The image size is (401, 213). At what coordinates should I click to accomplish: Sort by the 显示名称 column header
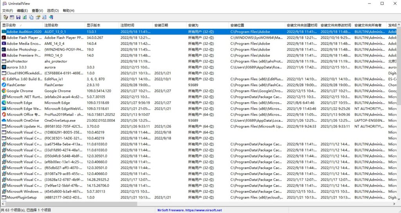[x=22, y=25]
